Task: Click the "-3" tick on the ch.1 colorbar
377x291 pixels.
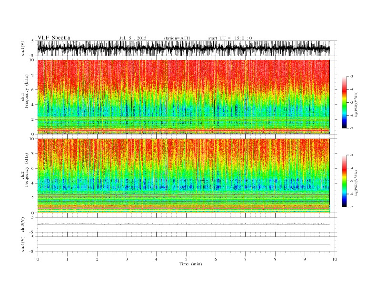Action: [351, 77]
